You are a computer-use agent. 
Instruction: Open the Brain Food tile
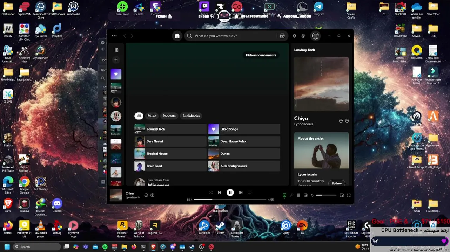[170, 166]
